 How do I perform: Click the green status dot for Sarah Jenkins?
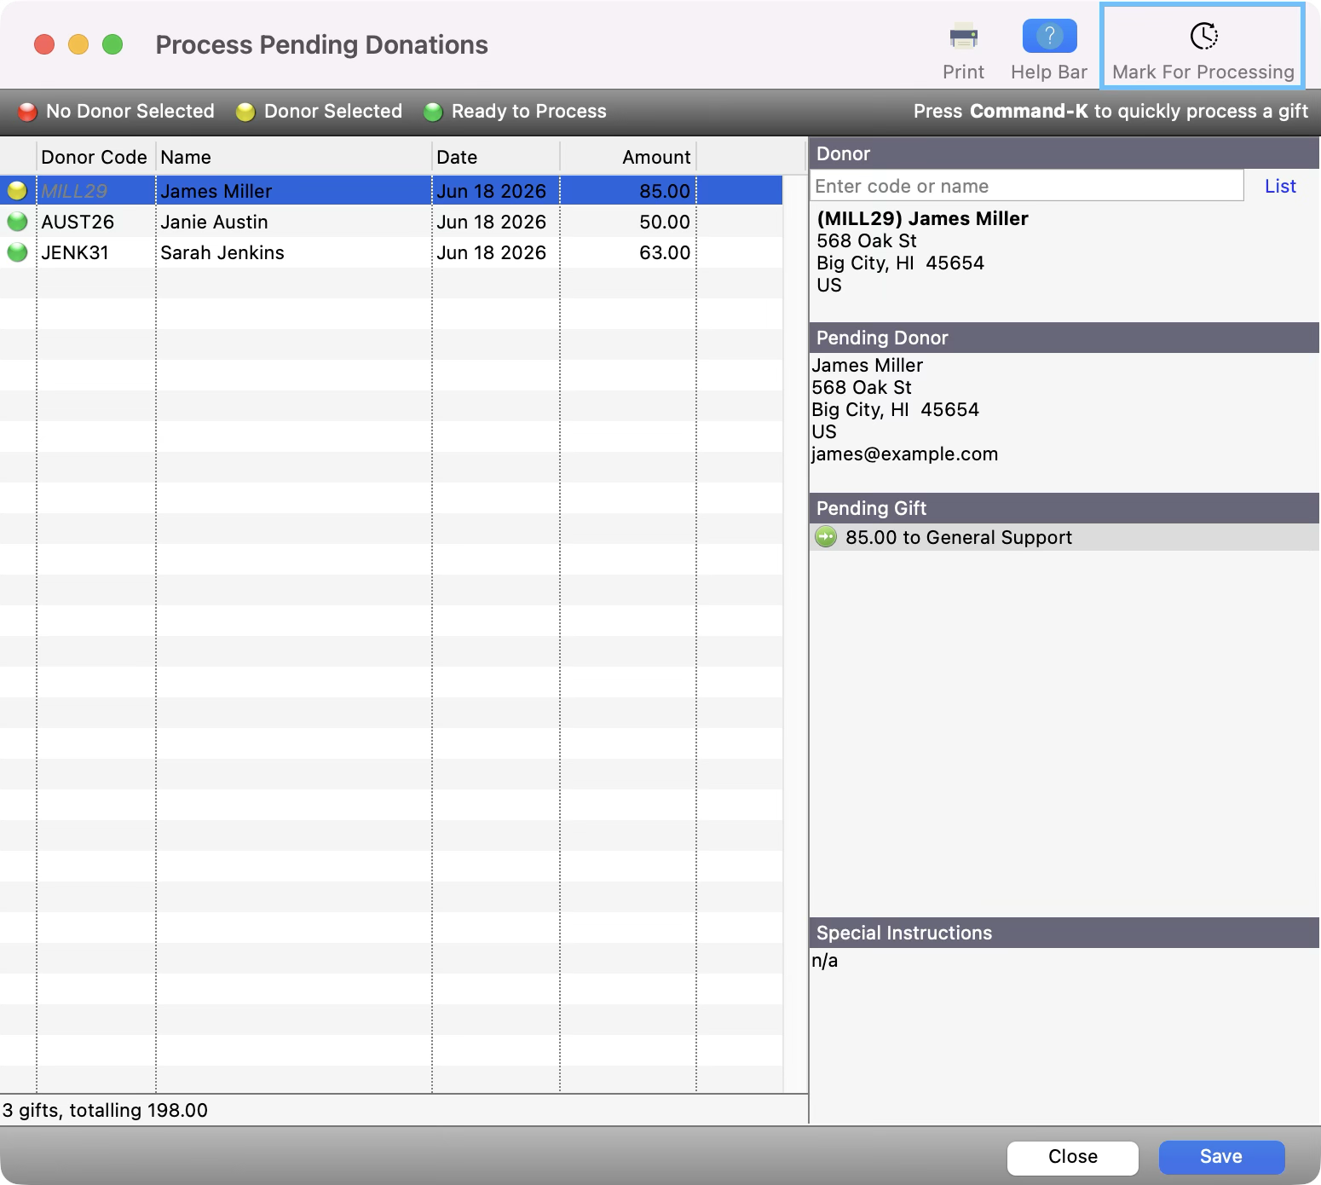click(17, 252)
